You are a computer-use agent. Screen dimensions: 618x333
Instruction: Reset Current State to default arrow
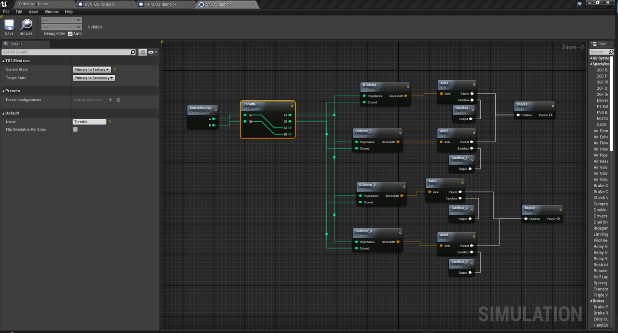tap(115, 69)
